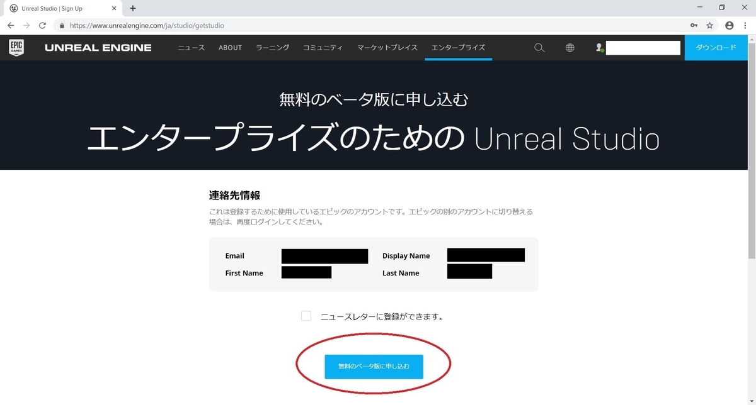Open the Chrome three-dot menu
Screen dimensions: 756x405
pos(745,26)
